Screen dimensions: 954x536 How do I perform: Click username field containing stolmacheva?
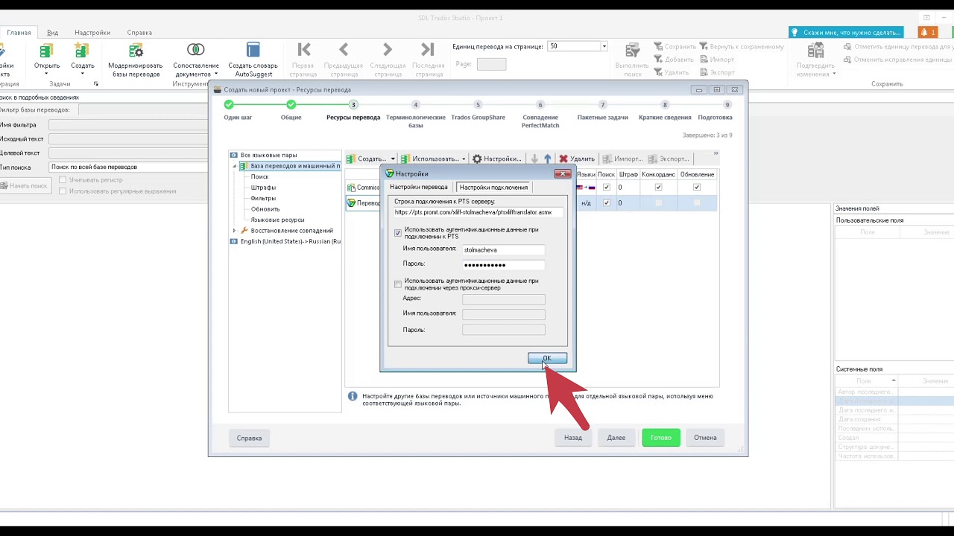tap(503, 250)
